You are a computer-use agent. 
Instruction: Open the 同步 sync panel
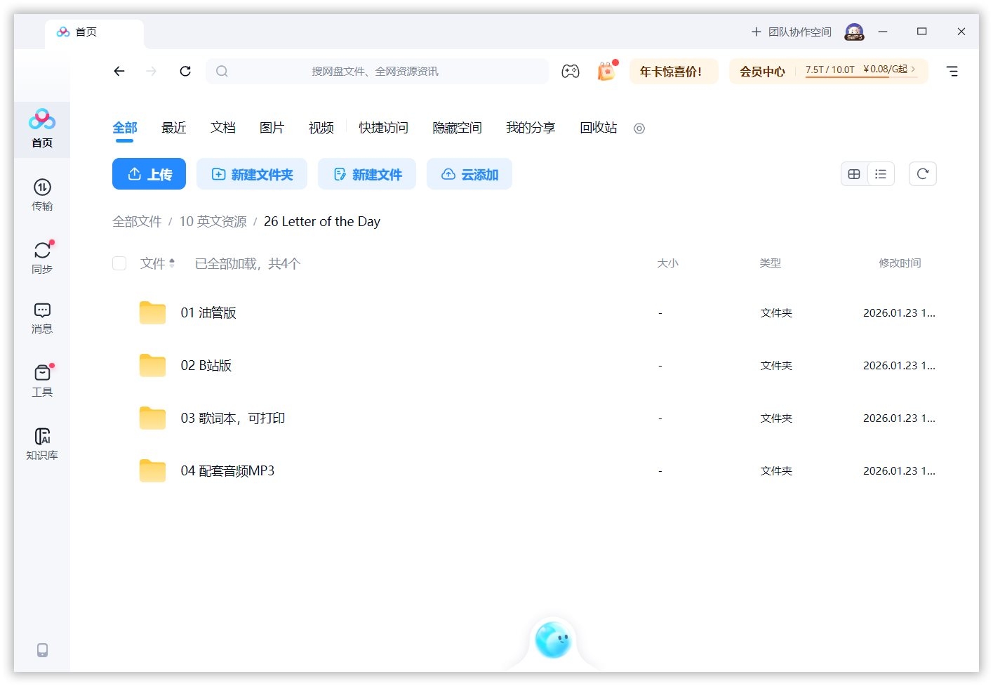pos(42,257)
